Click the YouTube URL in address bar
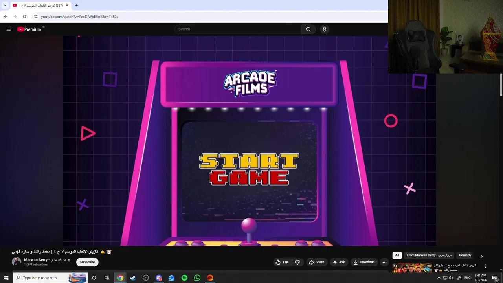 79,17
